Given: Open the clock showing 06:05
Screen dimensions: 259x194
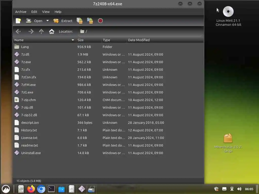Looking at the screenshot, I should tap(249, 189).
